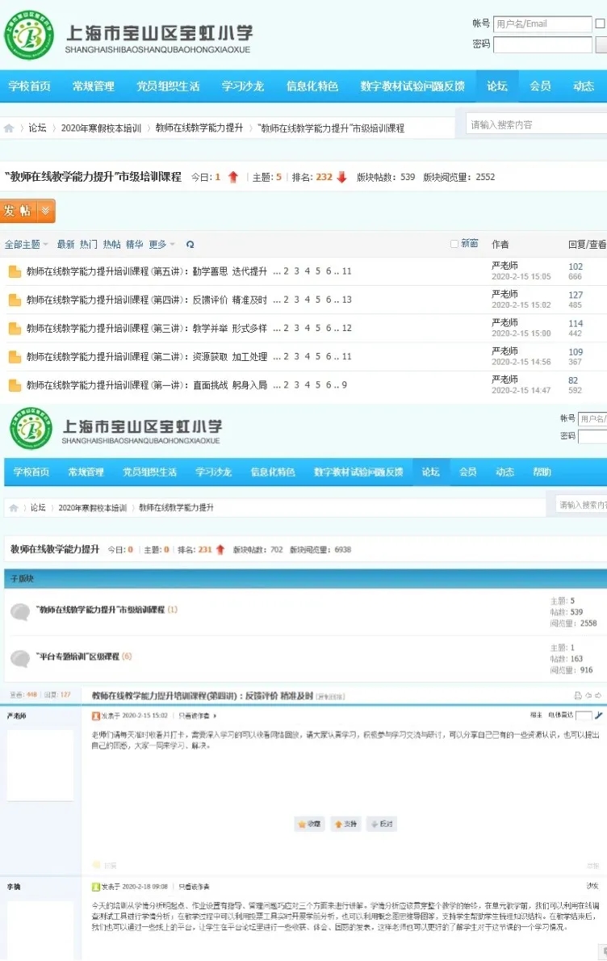The image size is (607, 961).
Task: Expand the 全部主题 filter dropdown
Action: click(27, 245)
